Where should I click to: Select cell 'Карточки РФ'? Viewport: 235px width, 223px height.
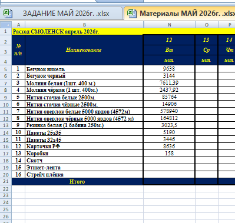click(x=84, y=147)
